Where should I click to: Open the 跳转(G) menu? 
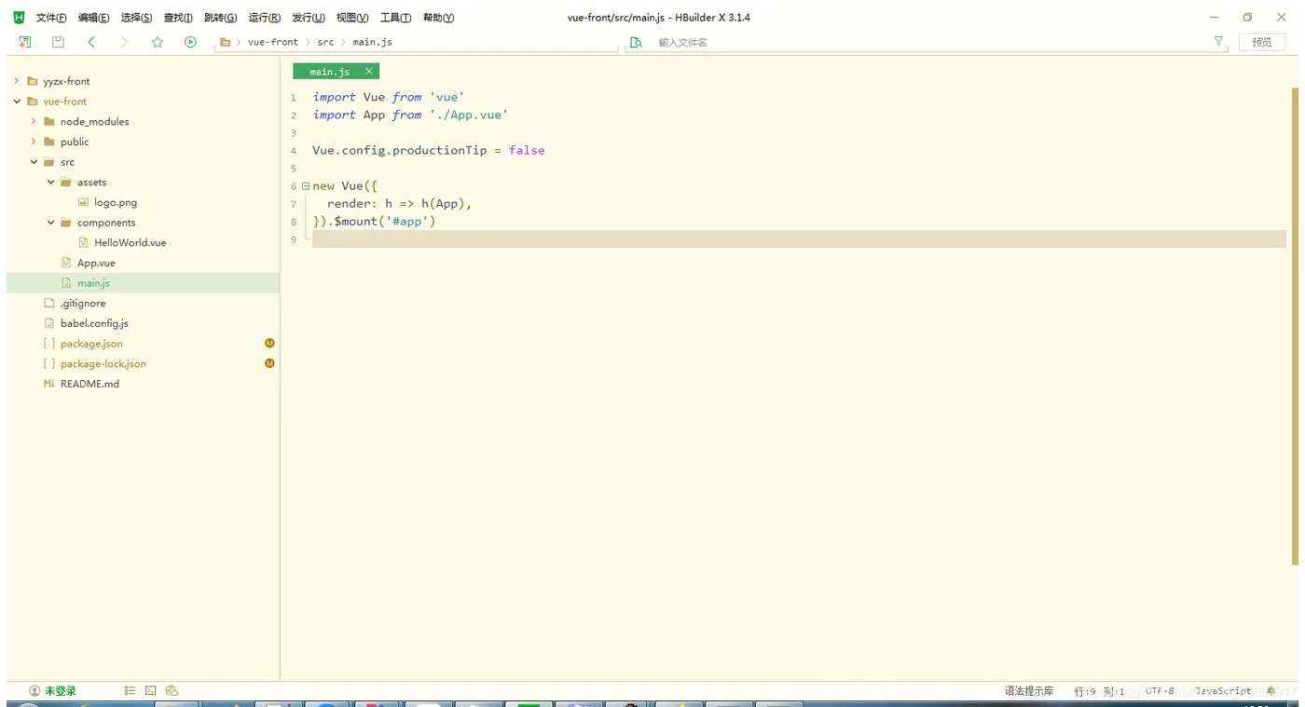(x=220, y=18)
